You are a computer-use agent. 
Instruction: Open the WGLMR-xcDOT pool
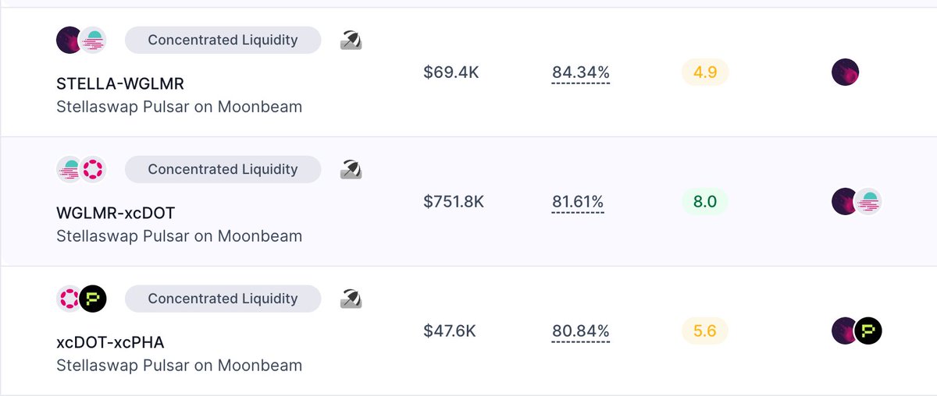point(116,213)
